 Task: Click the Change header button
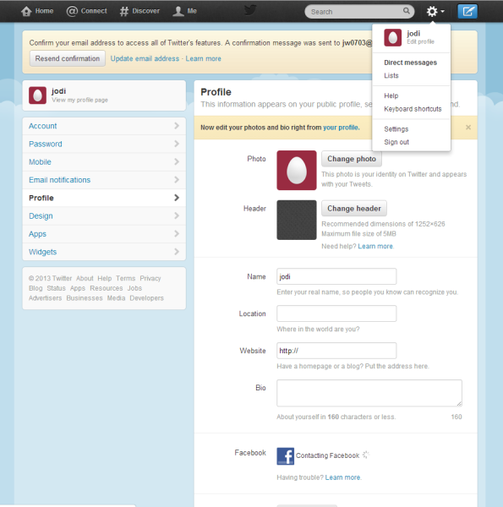click(x=354, y=209)
